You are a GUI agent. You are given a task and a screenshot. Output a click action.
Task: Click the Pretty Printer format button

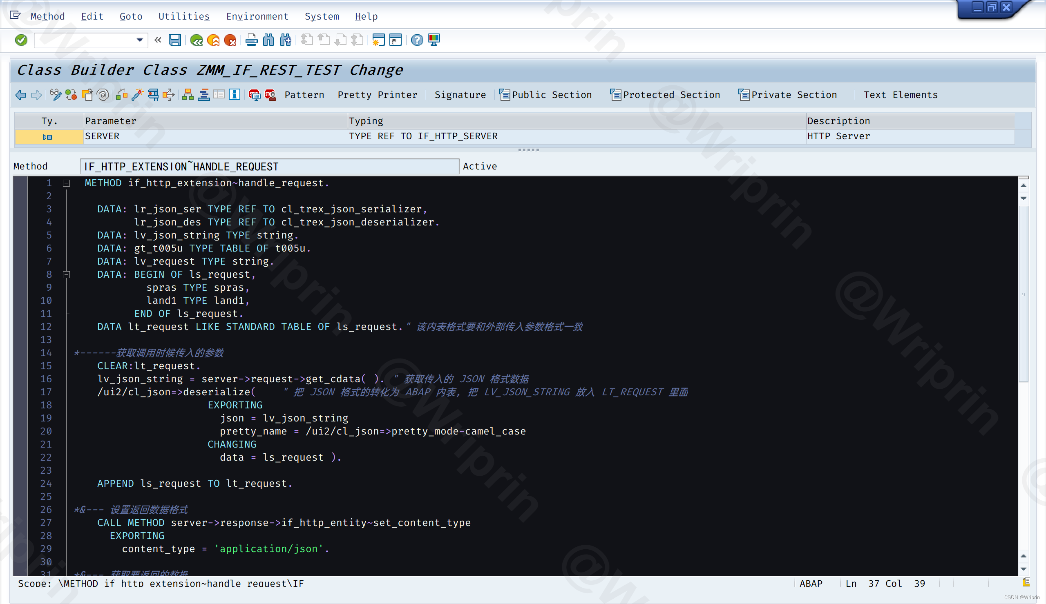click(378, 94)
